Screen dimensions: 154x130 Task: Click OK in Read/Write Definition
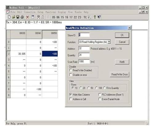122,35
